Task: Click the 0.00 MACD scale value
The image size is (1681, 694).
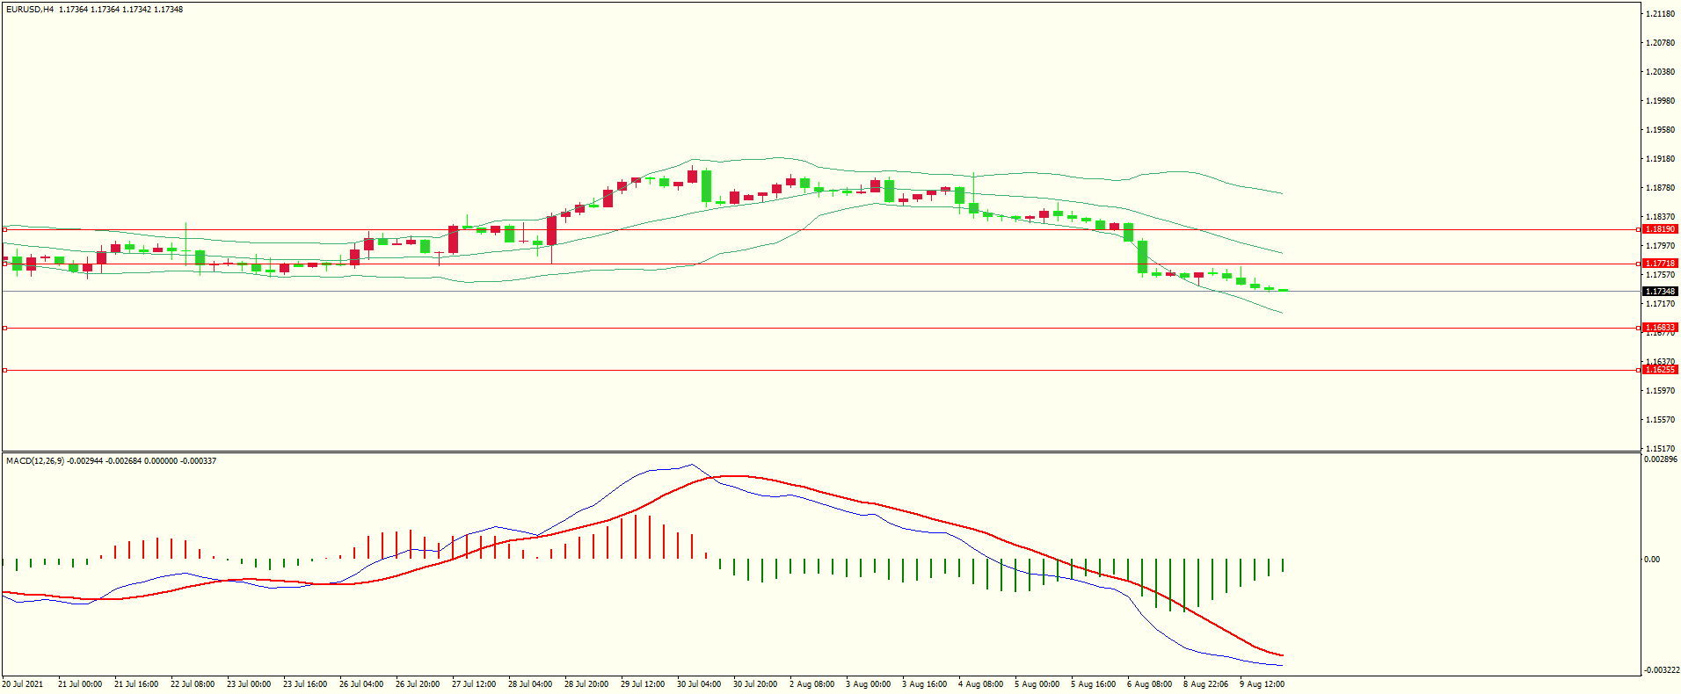Action: [x=1652, y=560]
